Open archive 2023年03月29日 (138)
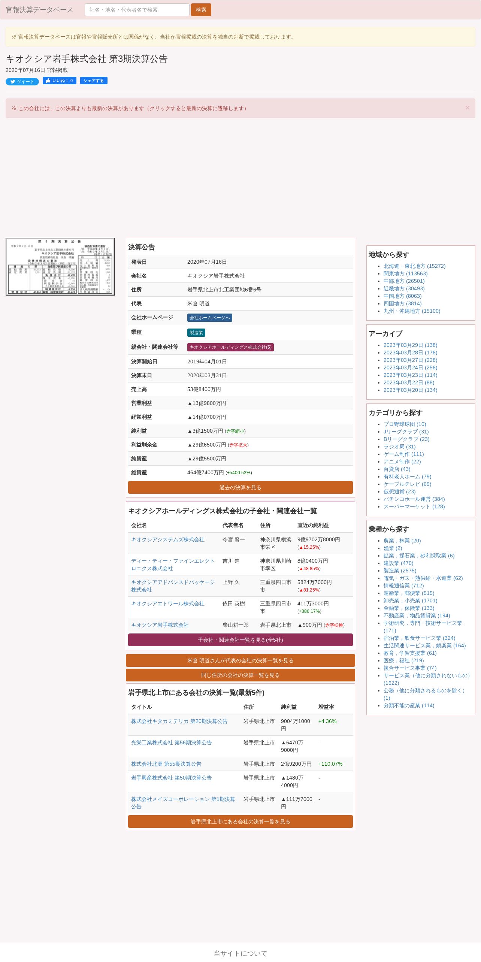This screenshot has height=962, width=481. (410, 345)
